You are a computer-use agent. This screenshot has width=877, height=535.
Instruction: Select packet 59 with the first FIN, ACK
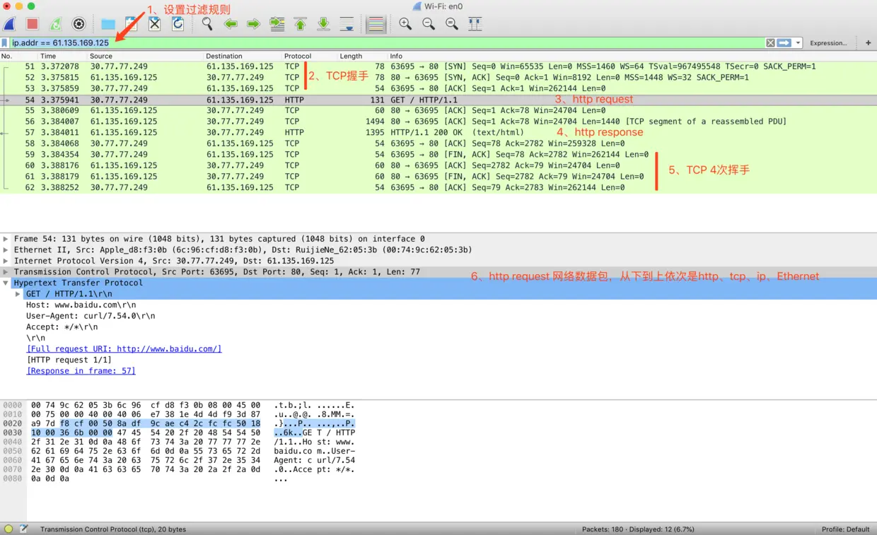[438, 154]
